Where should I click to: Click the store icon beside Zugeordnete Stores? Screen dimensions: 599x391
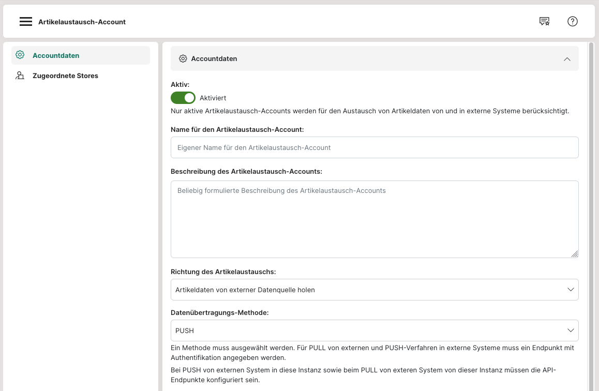click(20, 76)
